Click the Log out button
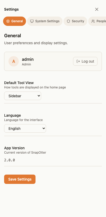The image size is (106, 217). click(x=85, y=61)
